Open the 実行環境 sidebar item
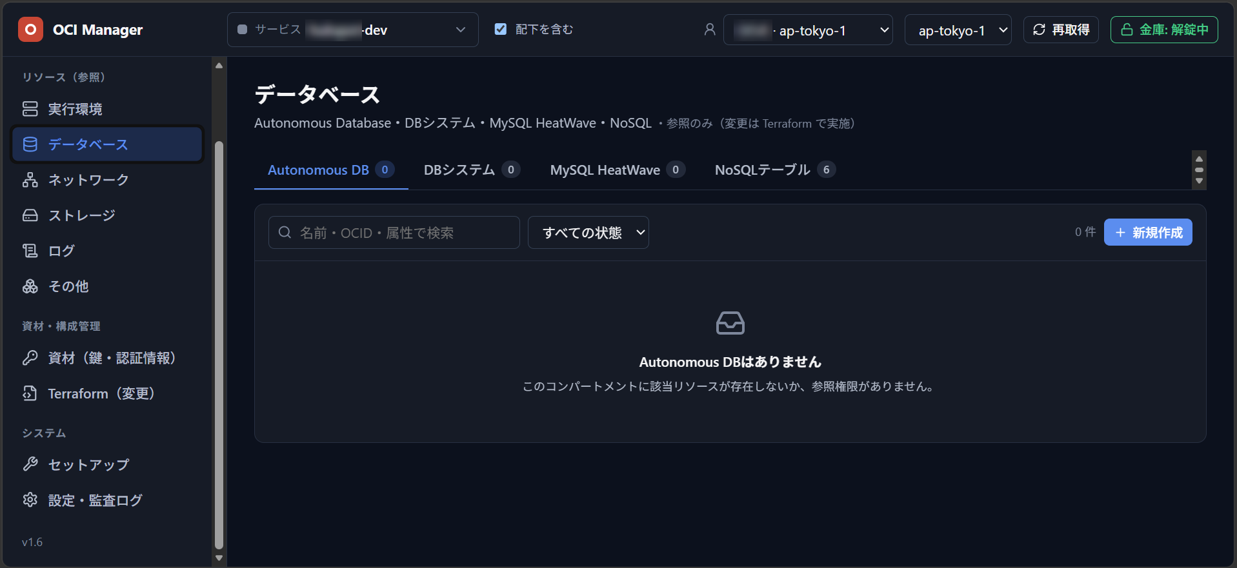The height and width of the screenshot is (568, 1237). (107, 109)
